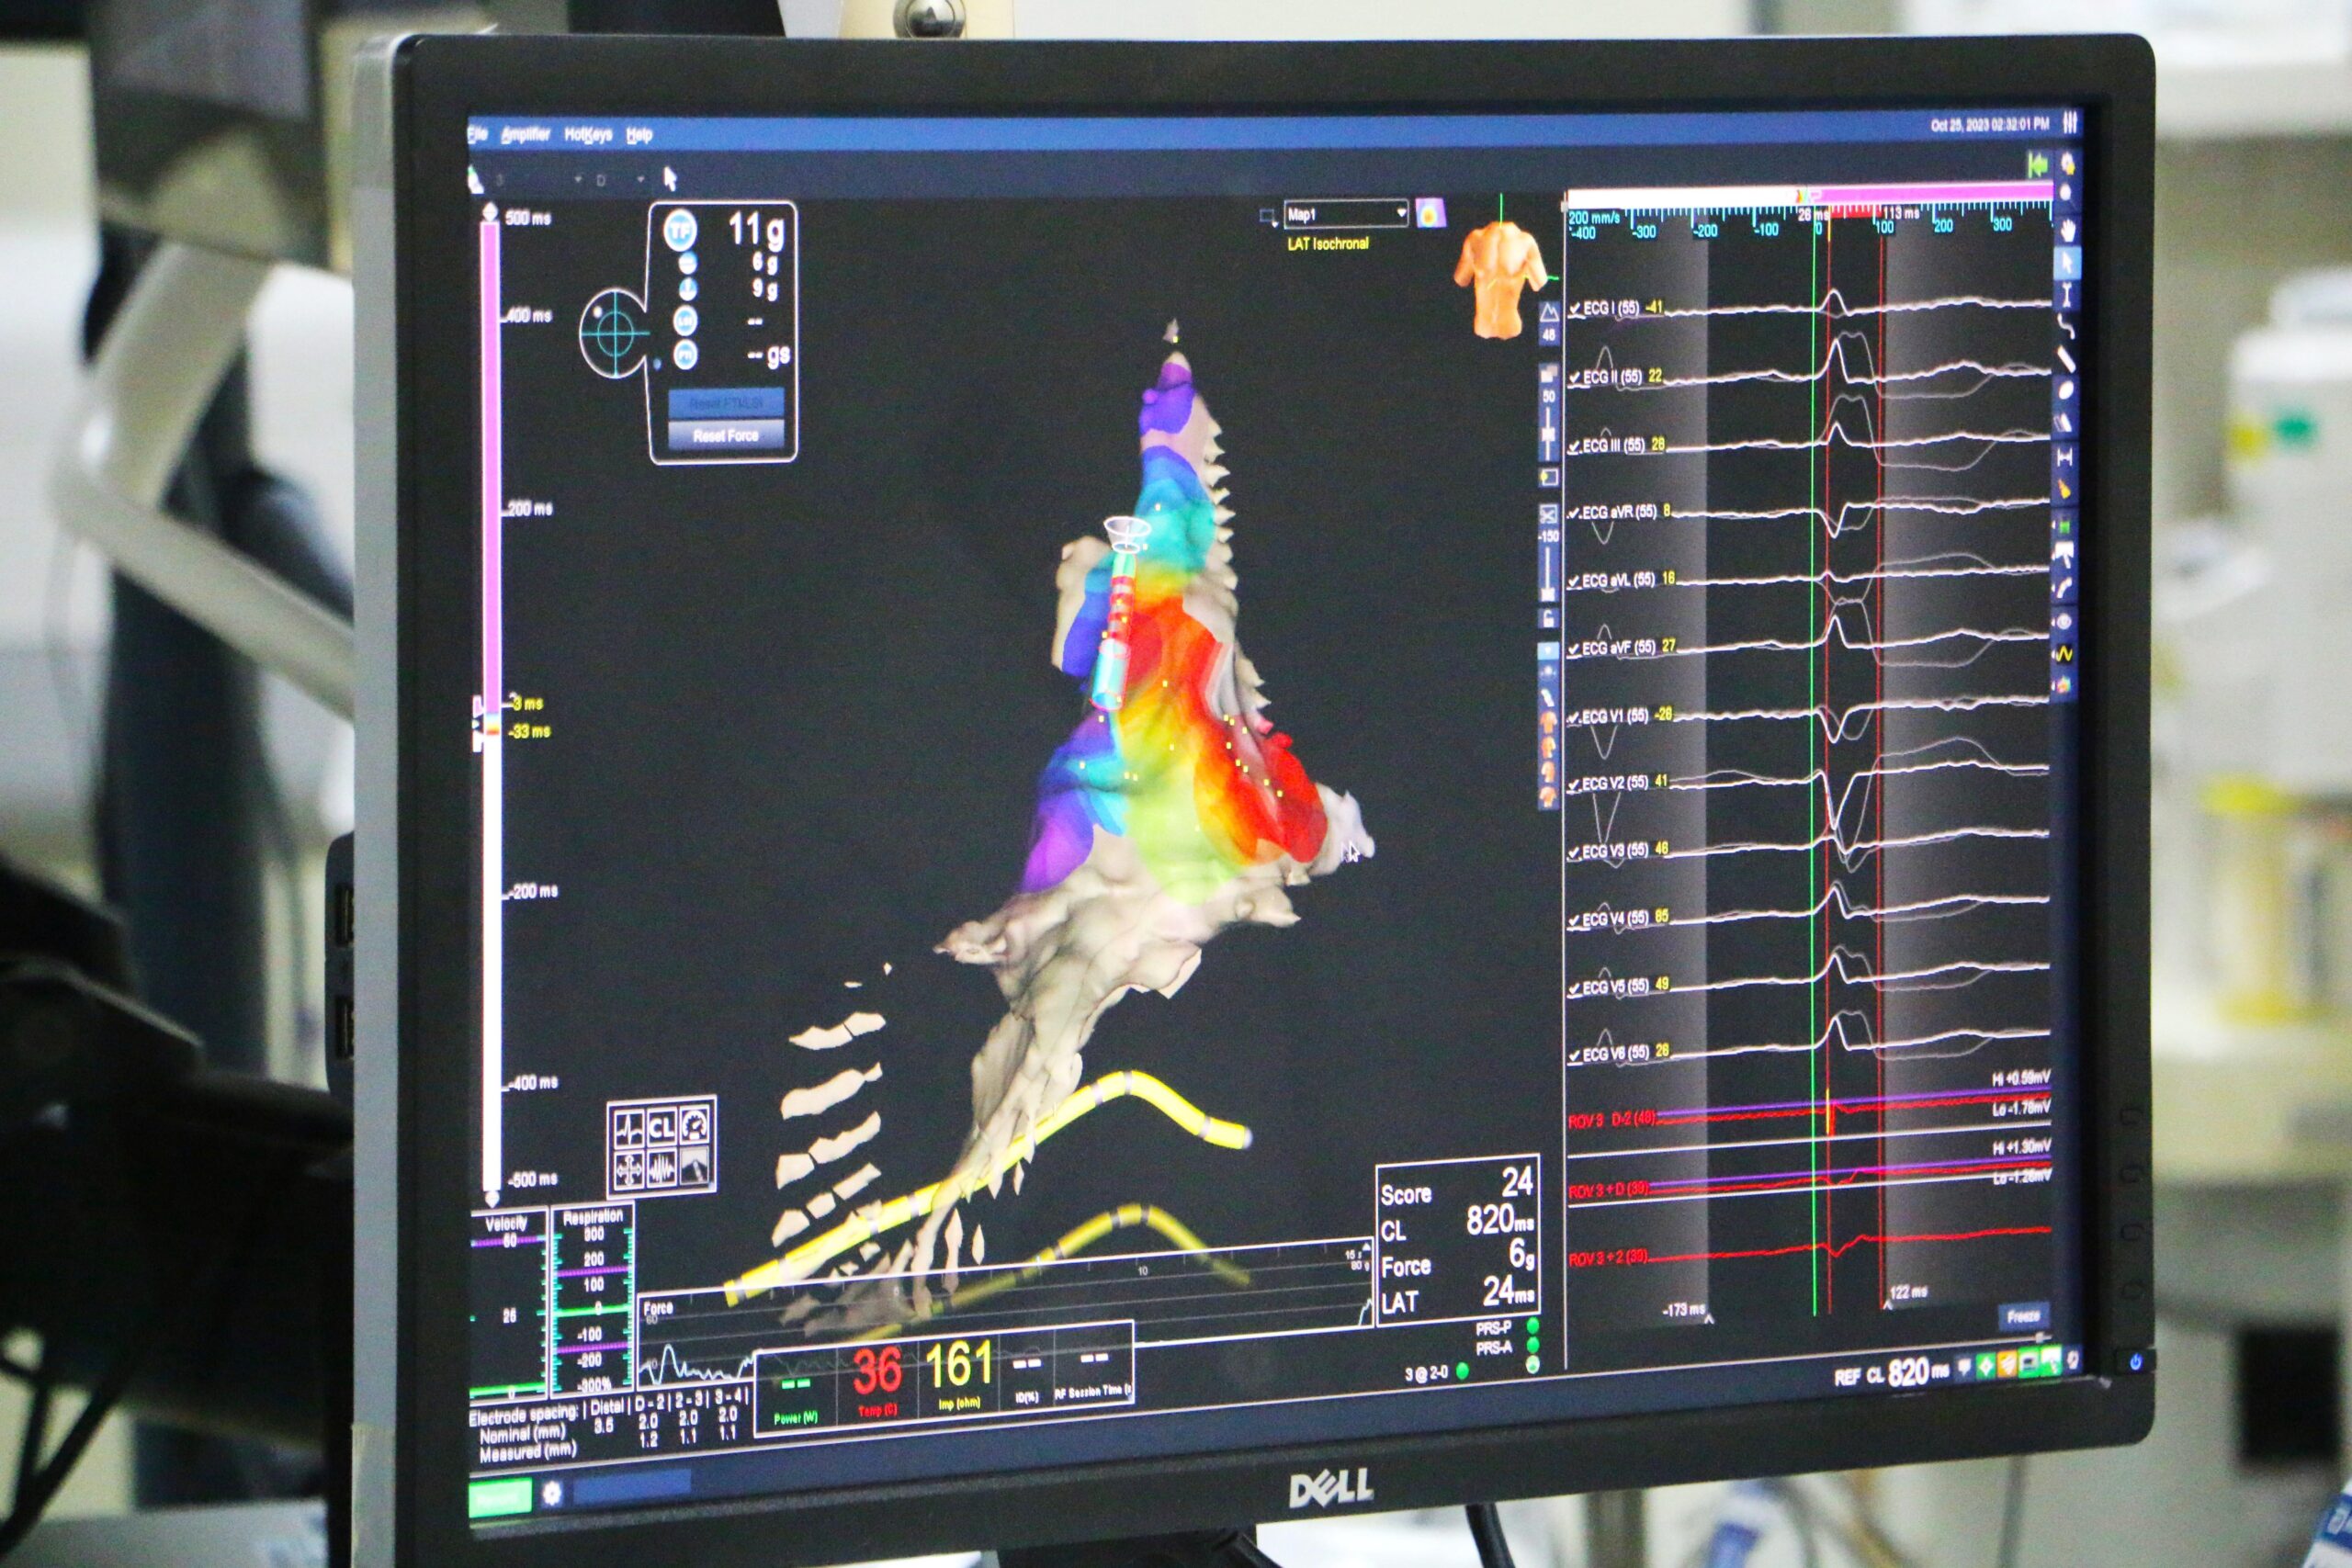Expand the view preset panel arrow
The image size is (2352, 1568).
point(1548,651)
